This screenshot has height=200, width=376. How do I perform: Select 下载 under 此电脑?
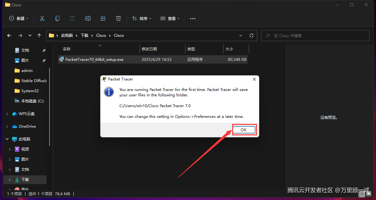pyautogui.click(x=25, y=180)
